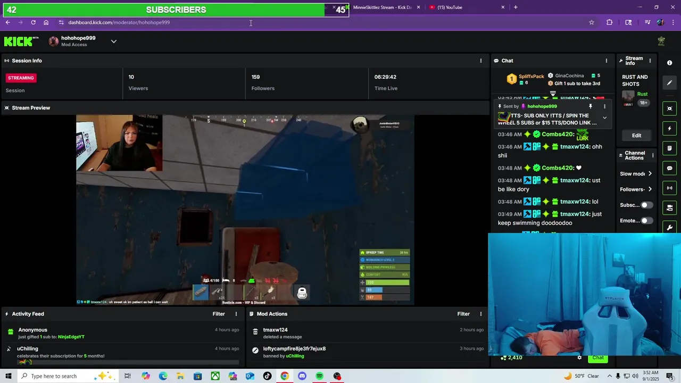
Task: Open a new browser tab
Action: coord(516,7)
